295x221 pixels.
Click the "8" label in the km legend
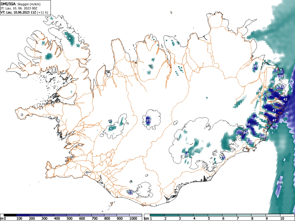click(252, 219)
